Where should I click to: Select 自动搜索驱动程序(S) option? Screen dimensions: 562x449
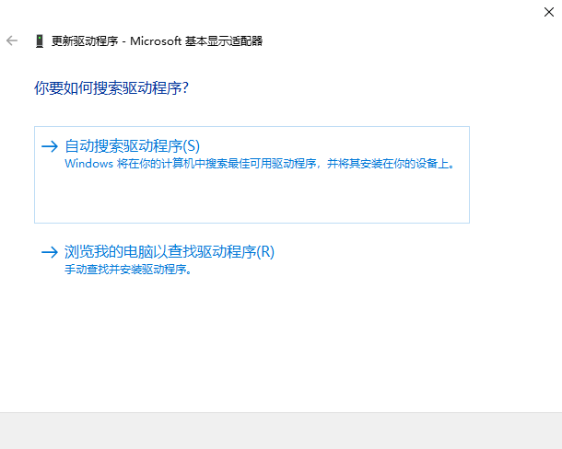[132, 145]
